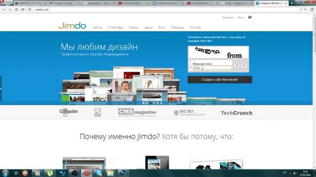Click the RG.RU logo
Viewport: 316px width, 177px height.
tap(189, 113)
